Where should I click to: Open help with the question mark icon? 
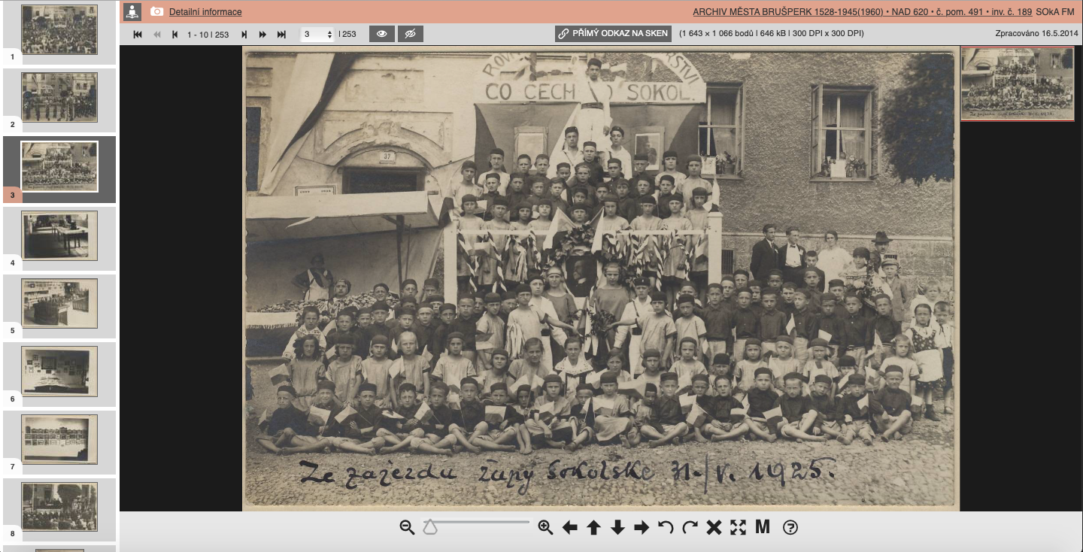point(790,528)
